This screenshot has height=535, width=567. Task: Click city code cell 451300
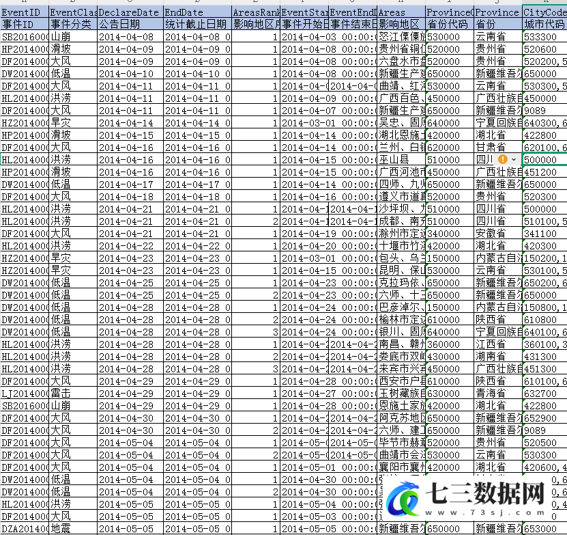[x=544, y=369]
